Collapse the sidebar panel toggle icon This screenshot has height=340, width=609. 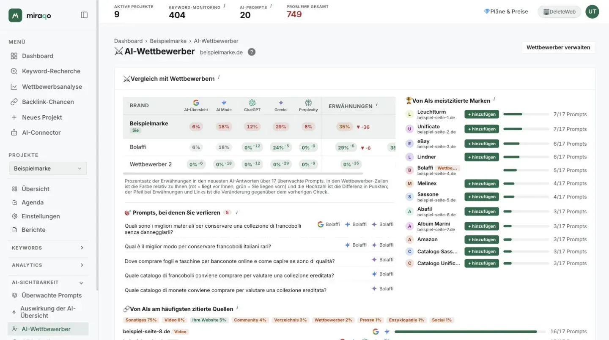pyautogui.click(x=84, y=15)
